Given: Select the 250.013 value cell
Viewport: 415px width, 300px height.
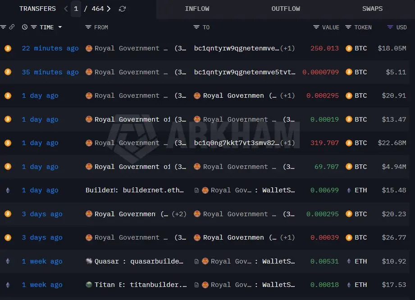Looking at the screenshot, I should (324, 48).
